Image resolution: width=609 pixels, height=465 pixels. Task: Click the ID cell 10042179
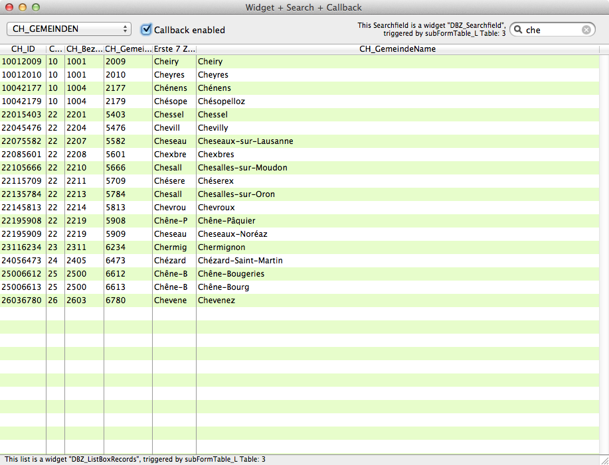coord(22,101)
